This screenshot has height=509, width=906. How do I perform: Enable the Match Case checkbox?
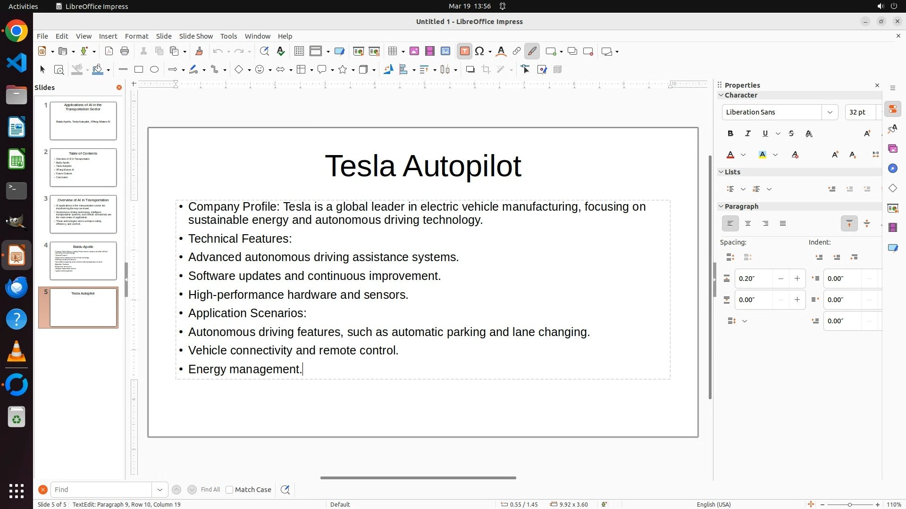click(229, 490)
